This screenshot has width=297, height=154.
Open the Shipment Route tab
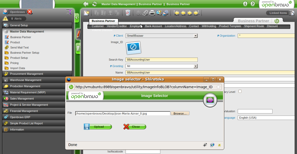[254, 26]
